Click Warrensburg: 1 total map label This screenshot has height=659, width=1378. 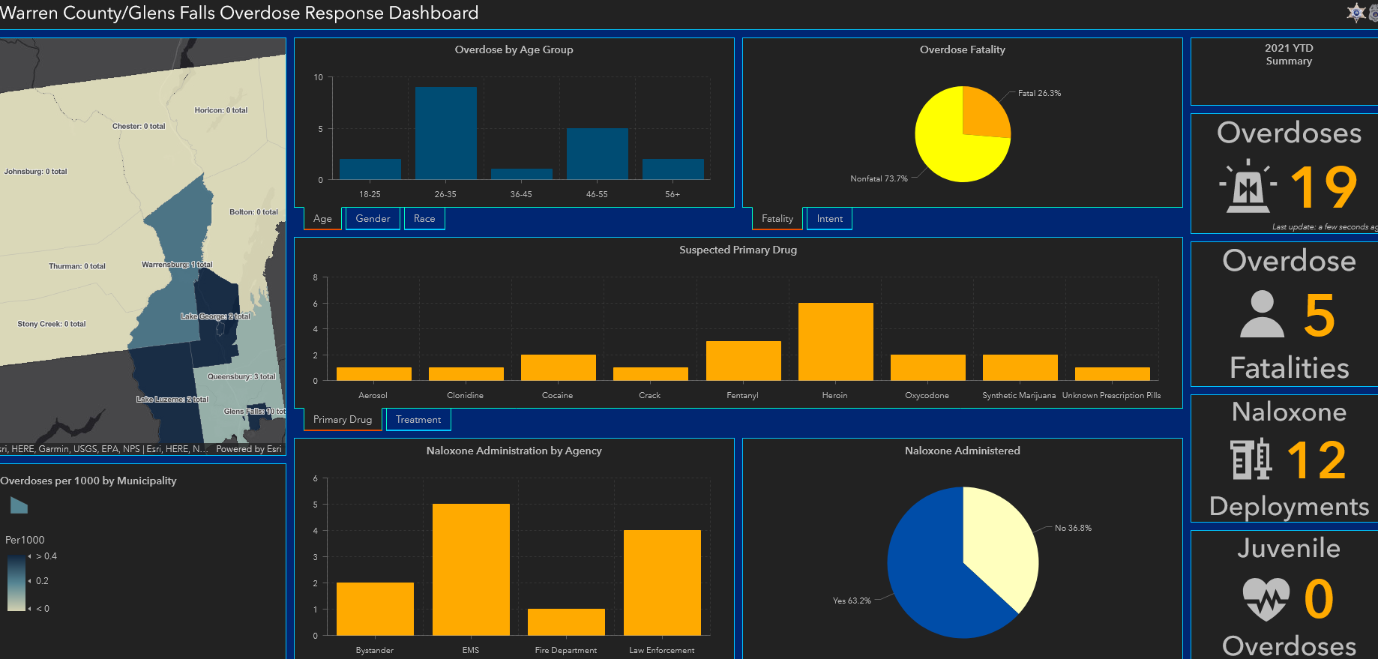click(177, 265)
